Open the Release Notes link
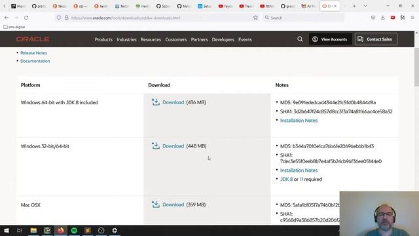 click(33, 52)
